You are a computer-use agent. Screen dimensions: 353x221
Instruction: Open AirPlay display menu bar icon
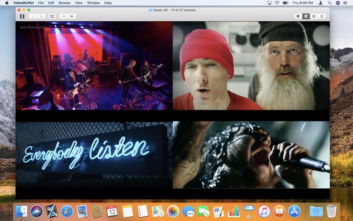click(269, 3)
